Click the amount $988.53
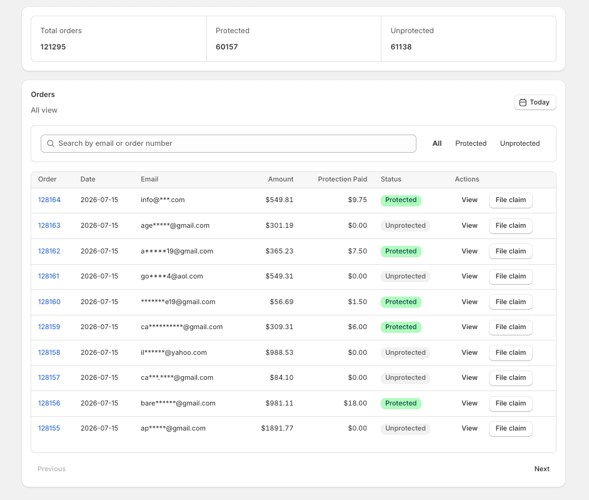The width and height of the screenshot is (589, 500). tap(279, 352)
